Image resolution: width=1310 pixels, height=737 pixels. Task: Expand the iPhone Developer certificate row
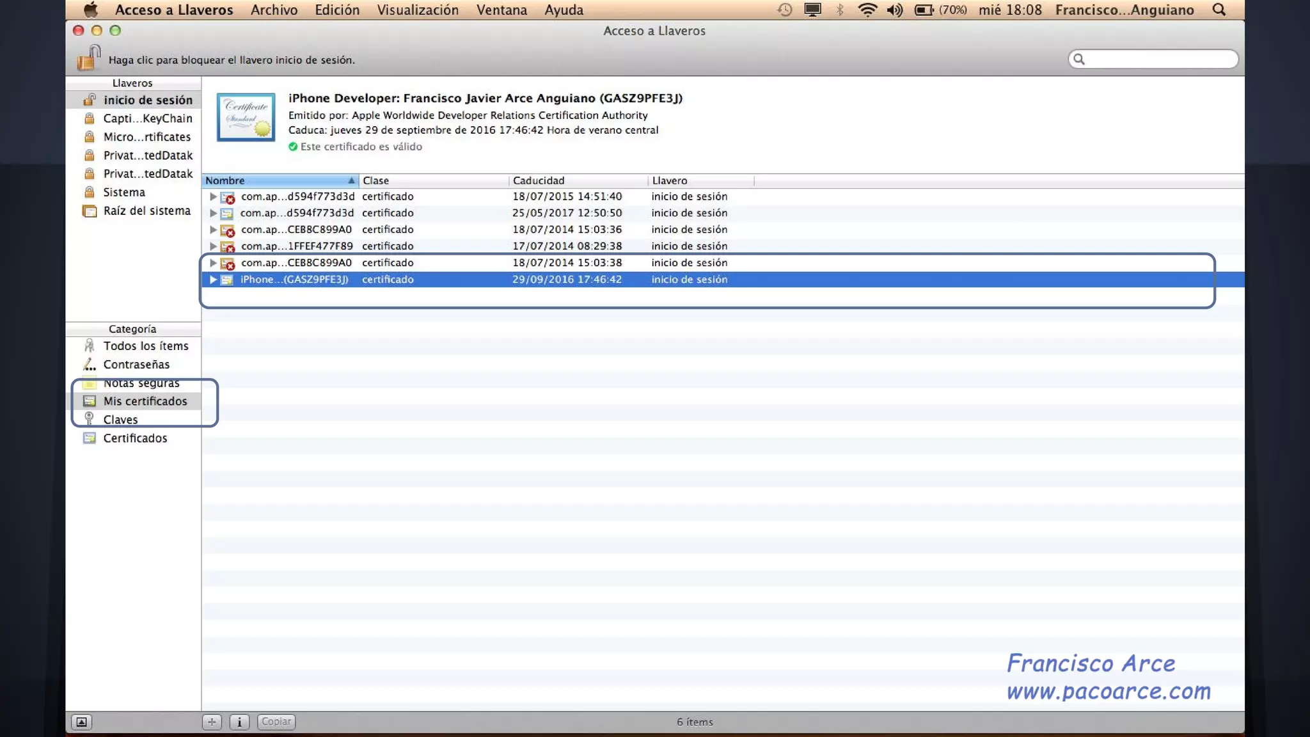tap(213, 280)
